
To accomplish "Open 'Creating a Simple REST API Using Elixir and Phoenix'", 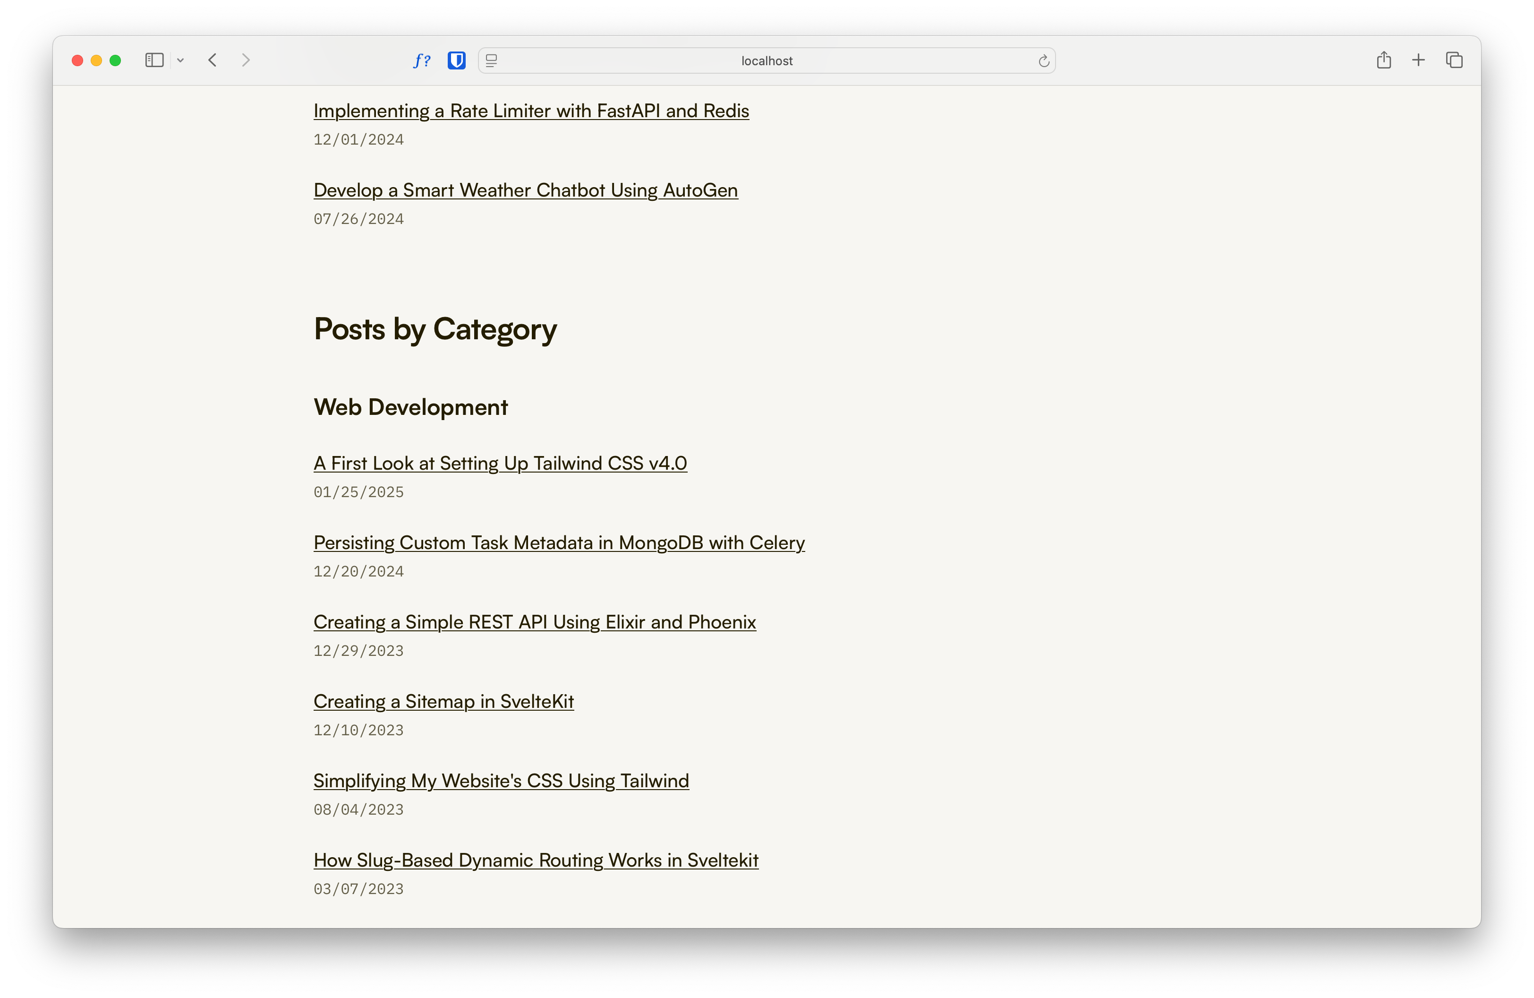I will click(x=534, y=622).
